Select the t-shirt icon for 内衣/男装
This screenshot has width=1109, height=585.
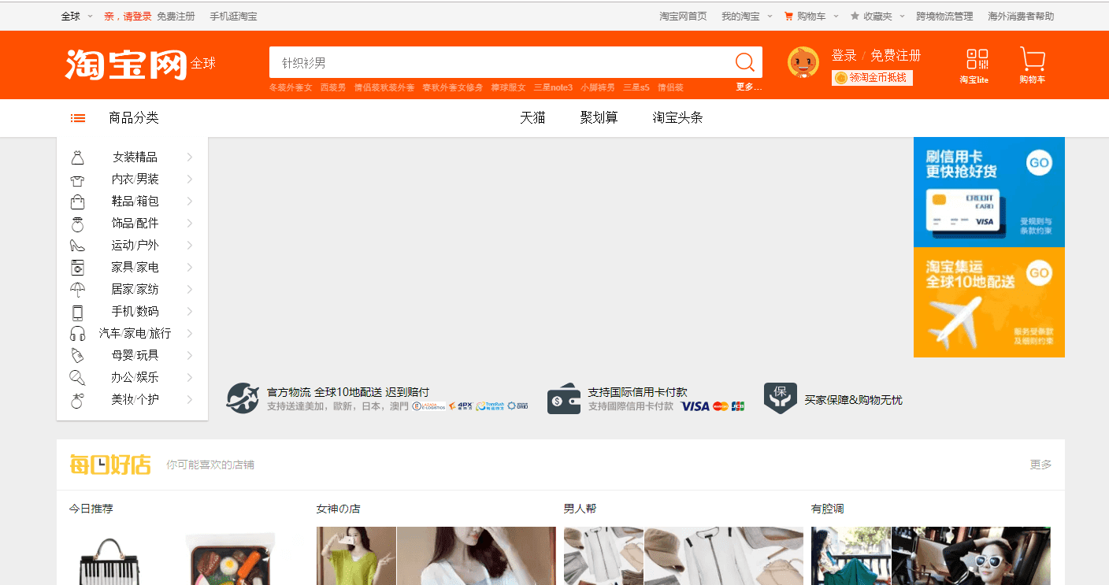tap(77, 180)
